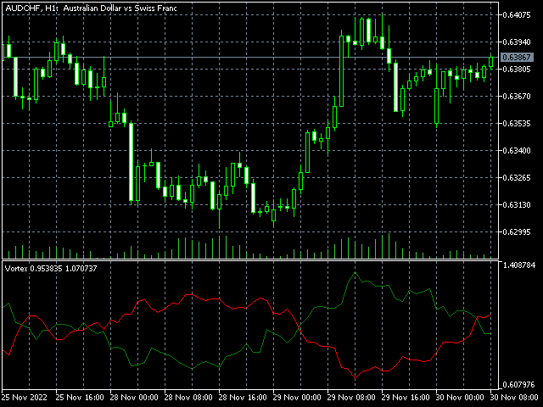The height and width of the screenshot is (407, 543).
Task: Click the 29 Nov 08:00 time label
Action: click(x=353, y=397)
